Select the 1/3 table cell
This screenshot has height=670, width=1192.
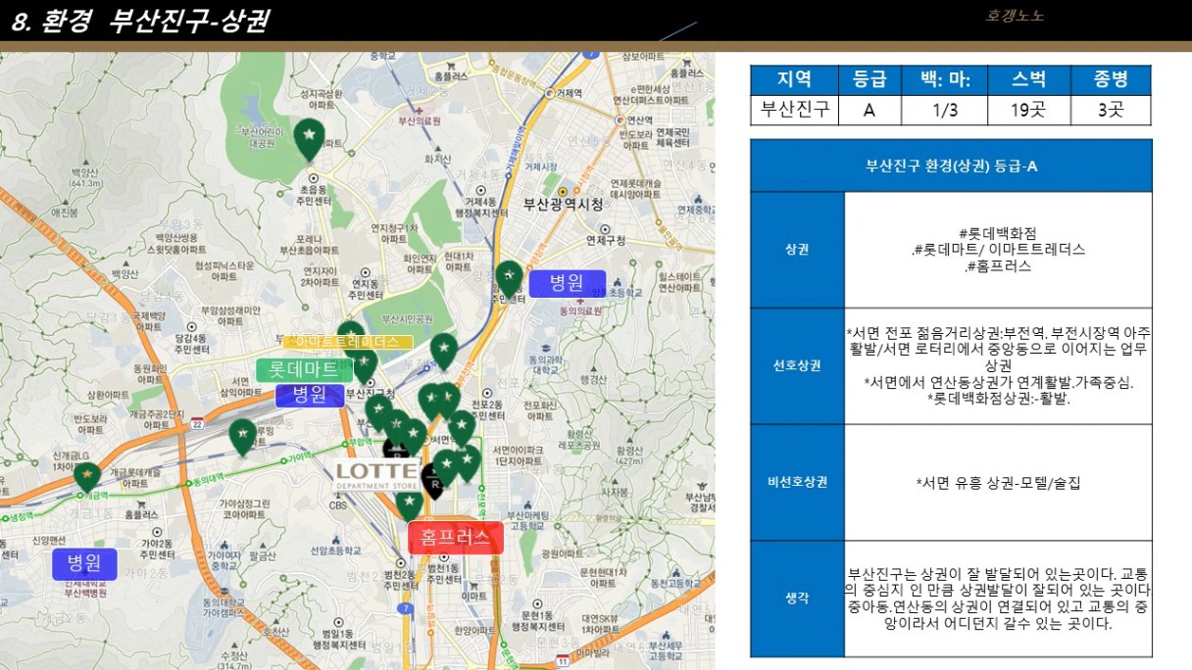pos(944,110)
